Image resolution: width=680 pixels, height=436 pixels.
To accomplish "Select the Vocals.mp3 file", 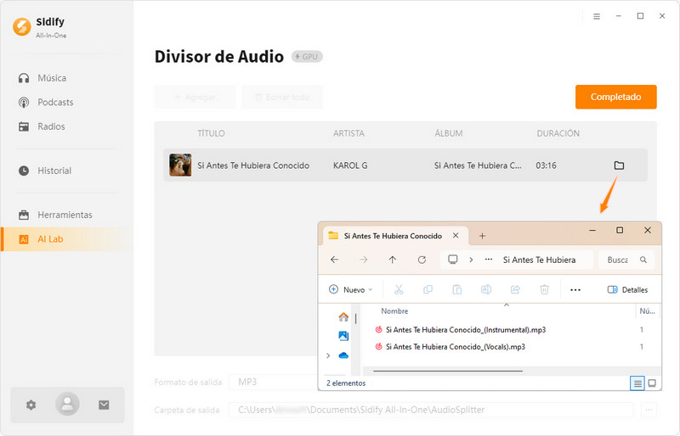I will (456, 347).
